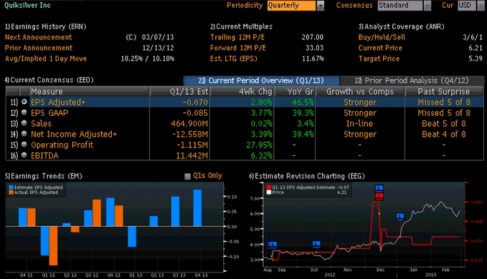
Task: Open the Periodicity Quarterly dropdown arrow
Action: [321, 5]
